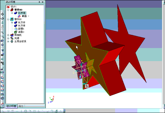Select the 拔模8 draft feature
165x113 pixels.
(x=21, y=29)
